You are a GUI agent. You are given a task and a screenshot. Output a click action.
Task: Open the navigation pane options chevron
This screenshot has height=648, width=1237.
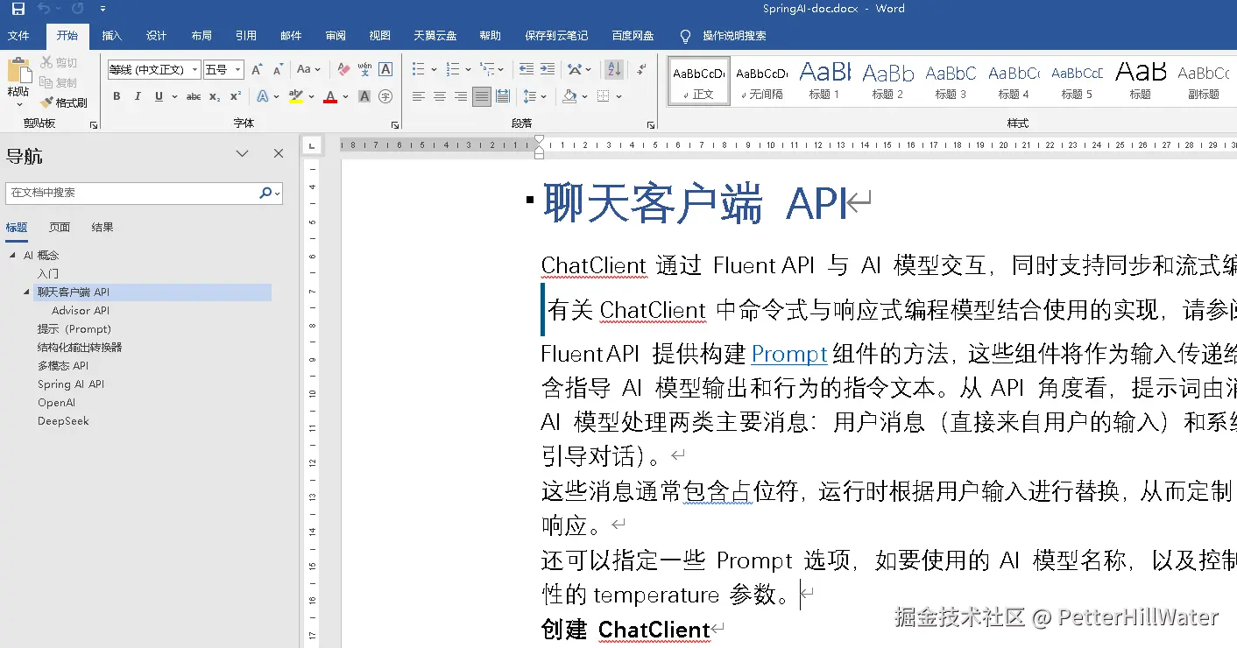pos(243,154)
